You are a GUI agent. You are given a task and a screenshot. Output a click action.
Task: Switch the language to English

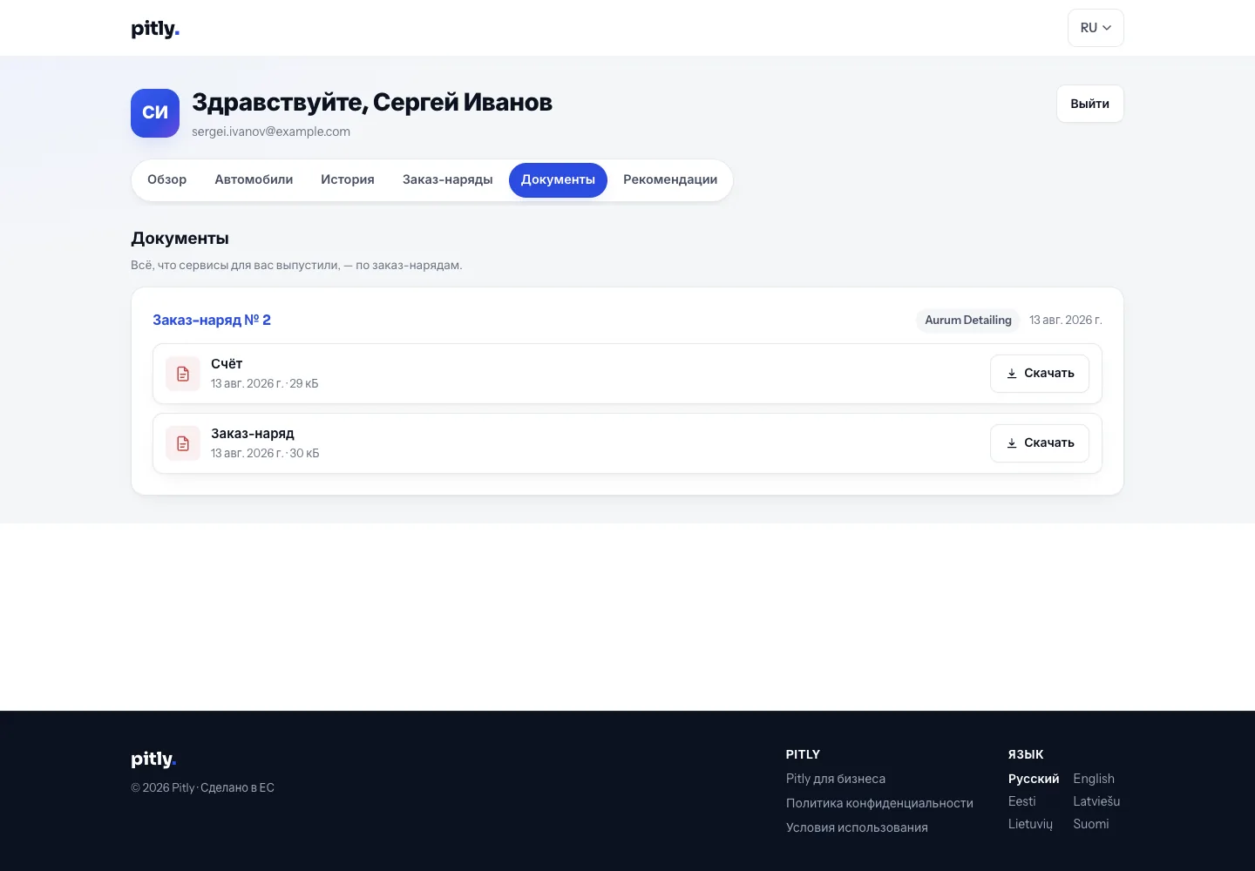[x=1094, y=779]
